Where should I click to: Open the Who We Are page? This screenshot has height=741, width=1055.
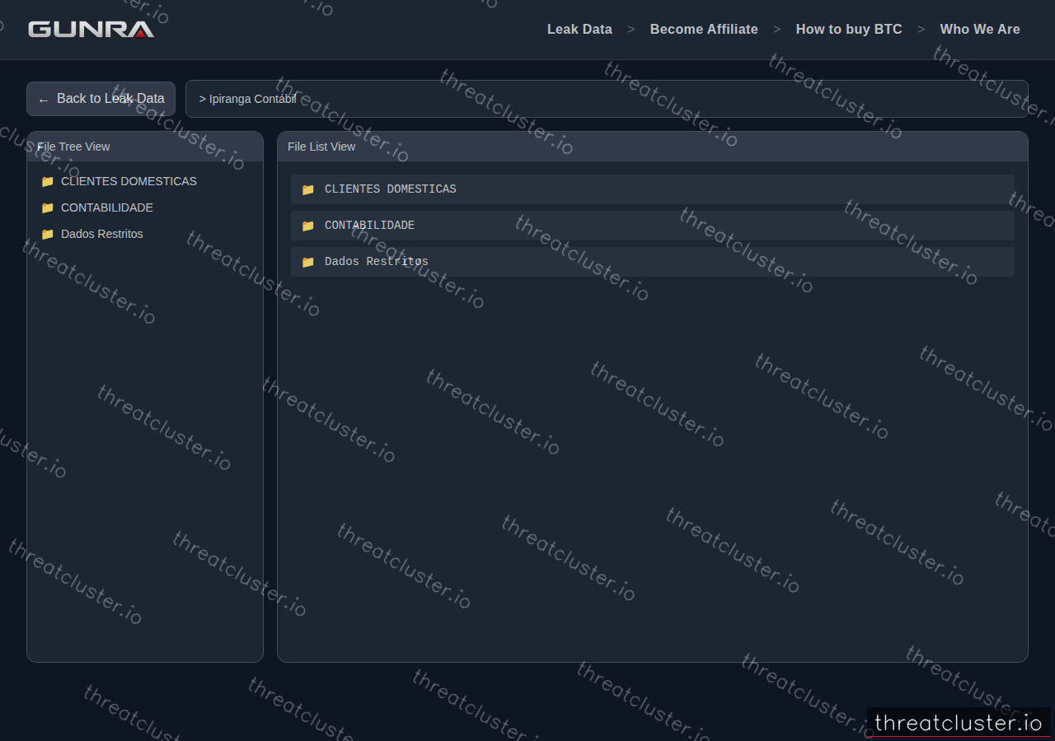[x=980, y=30]
